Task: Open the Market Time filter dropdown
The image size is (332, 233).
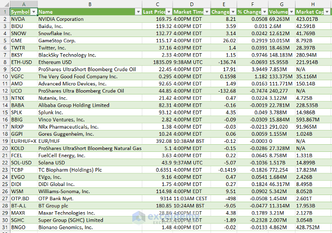Action: (207, 12)
